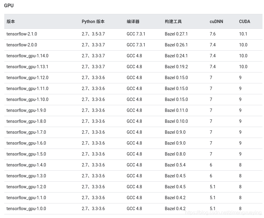
Task: Select the tensorflow_gpu-1.13.1 cell
Action: point(27,67)
